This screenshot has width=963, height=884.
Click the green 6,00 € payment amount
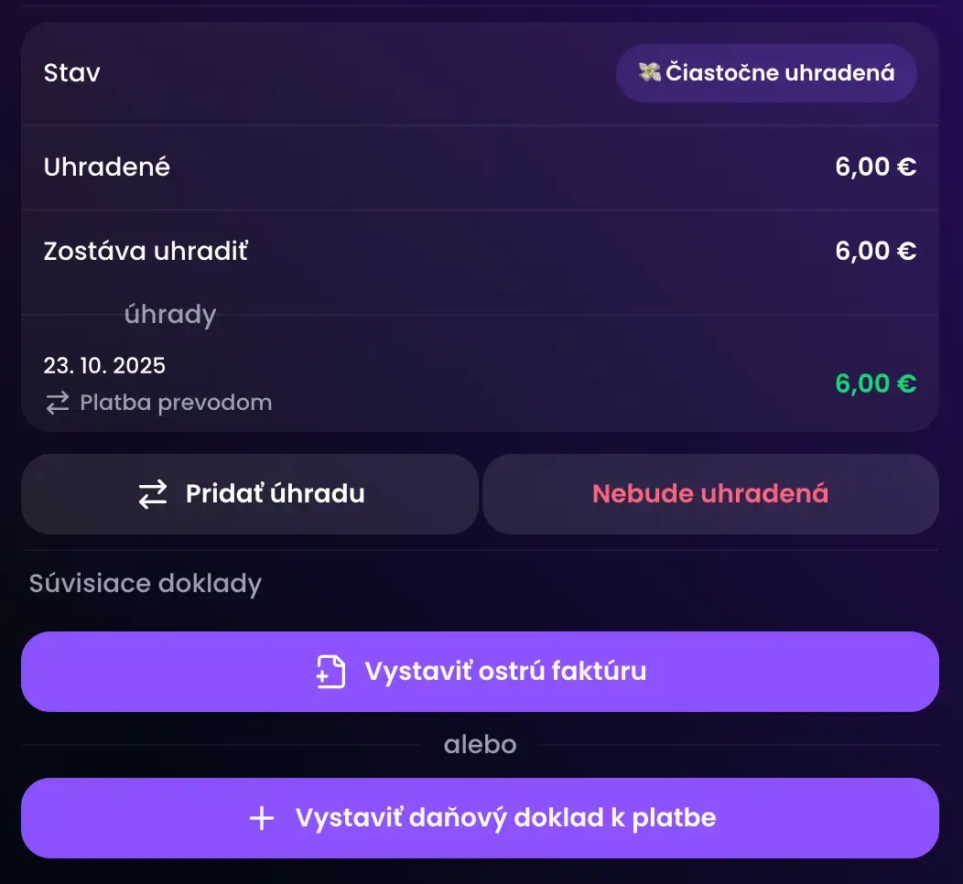click(875, 383)
